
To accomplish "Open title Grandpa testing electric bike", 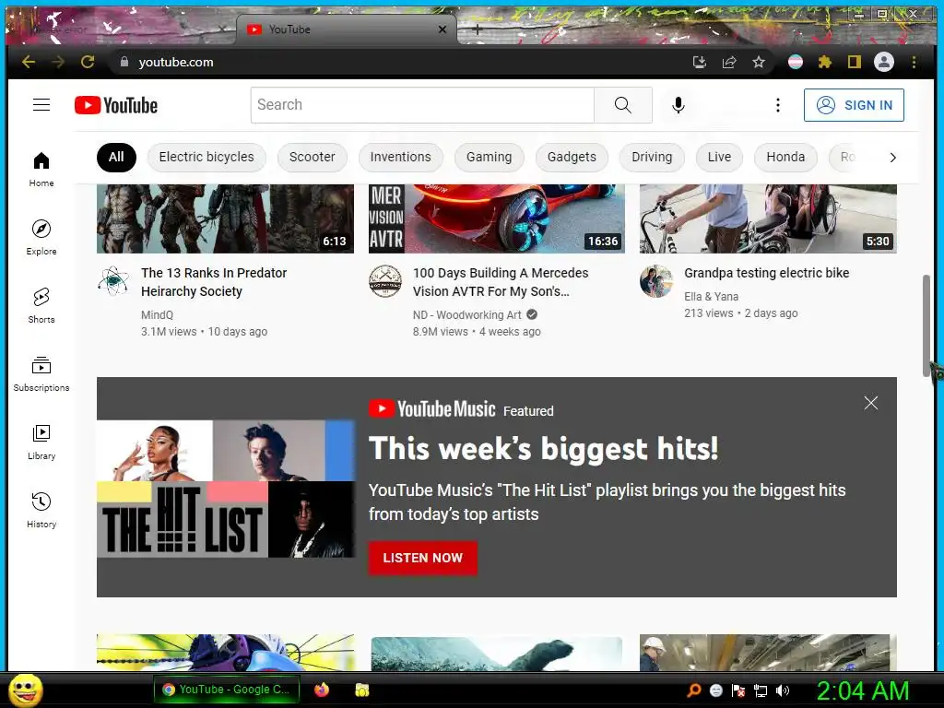I will (766, 273).
